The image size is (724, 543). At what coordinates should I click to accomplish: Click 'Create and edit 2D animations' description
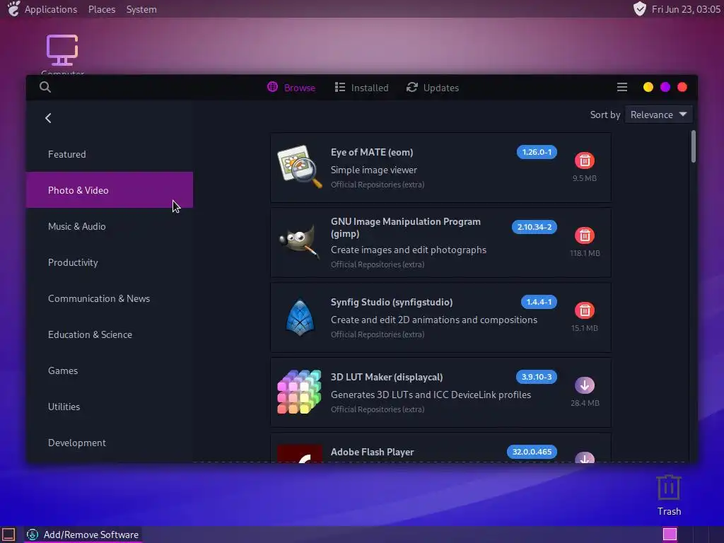click(x=433, y=320)
